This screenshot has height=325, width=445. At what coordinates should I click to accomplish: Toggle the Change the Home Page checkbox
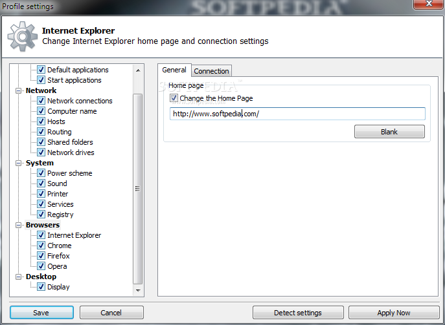[174, 98]
